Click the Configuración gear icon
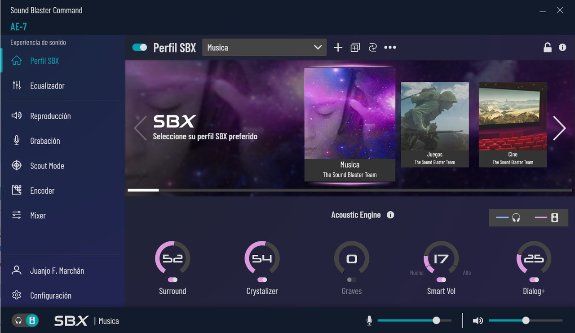The width and height of the screenshot is (575, 333). [17, 295]
